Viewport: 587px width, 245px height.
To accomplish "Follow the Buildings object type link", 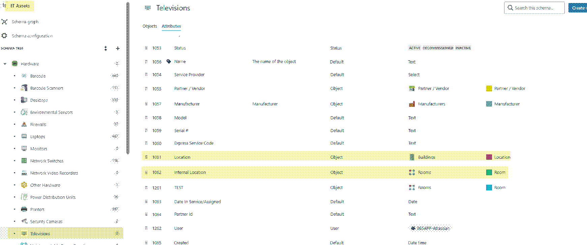I will click(x=427, y=157).
